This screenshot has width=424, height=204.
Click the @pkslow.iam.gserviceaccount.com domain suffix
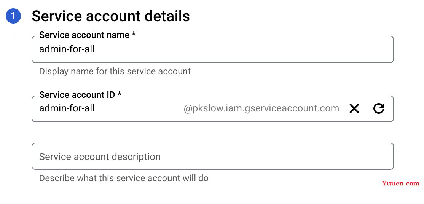(261, 108)
